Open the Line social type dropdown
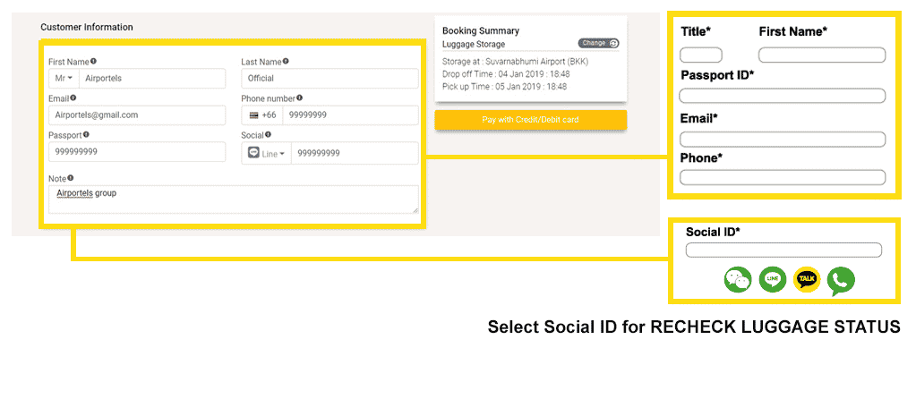916x399 pixels. coord(267,153)
